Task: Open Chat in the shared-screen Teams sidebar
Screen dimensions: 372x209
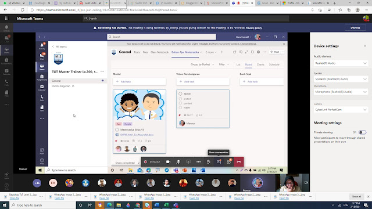Action: 42,56
